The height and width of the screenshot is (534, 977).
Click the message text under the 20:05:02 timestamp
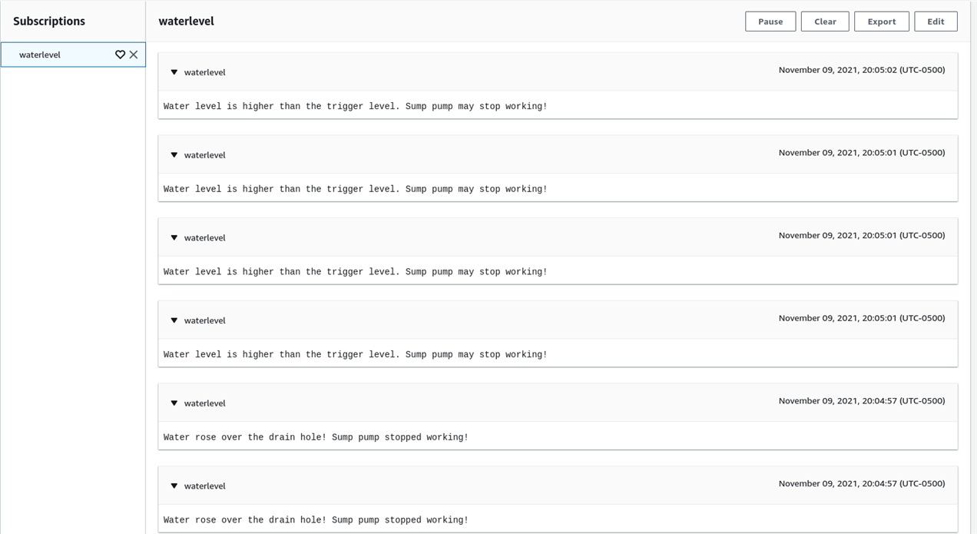(356, 106)
